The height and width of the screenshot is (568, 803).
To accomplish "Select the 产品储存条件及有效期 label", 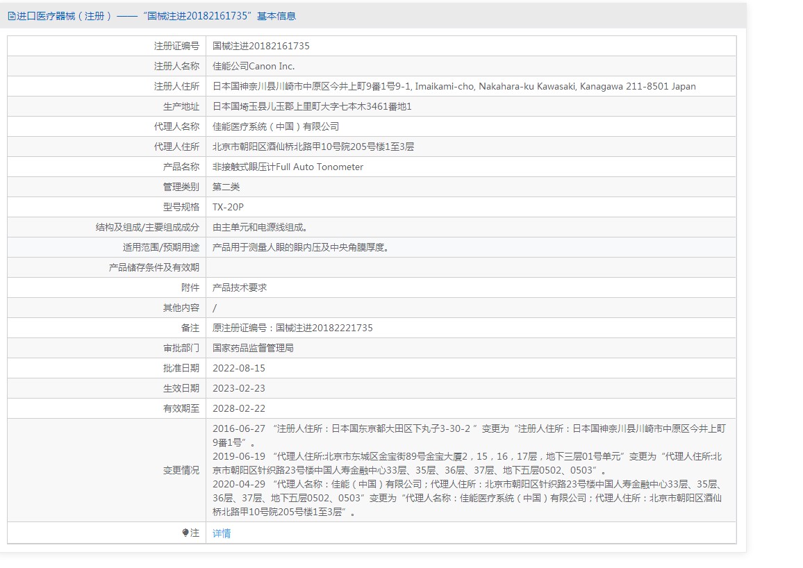I will [x=154, y=267].
